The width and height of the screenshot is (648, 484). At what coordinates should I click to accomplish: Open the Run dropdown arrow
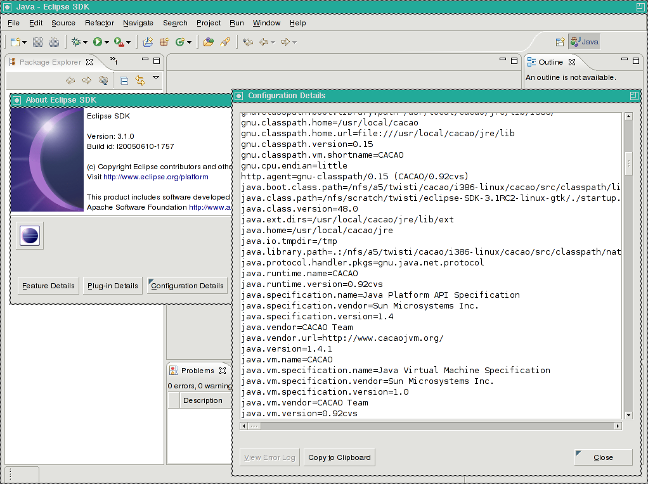(107, 42)
